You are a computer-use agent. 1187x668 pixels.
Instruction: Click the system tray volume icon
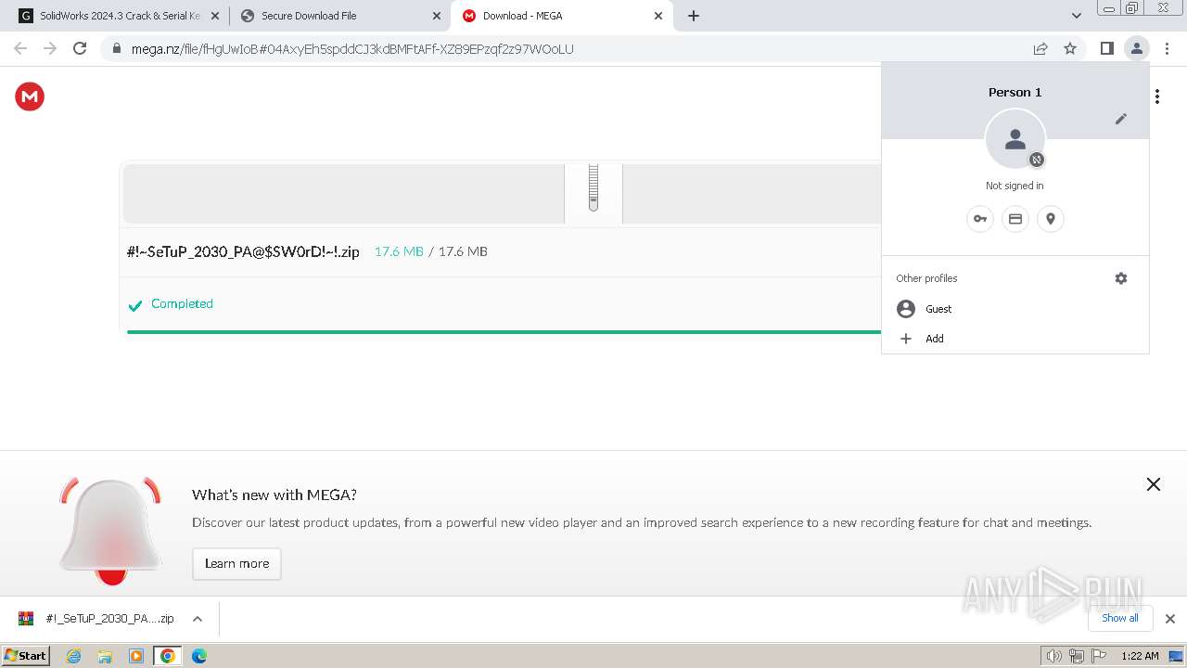coord(1054,656)
